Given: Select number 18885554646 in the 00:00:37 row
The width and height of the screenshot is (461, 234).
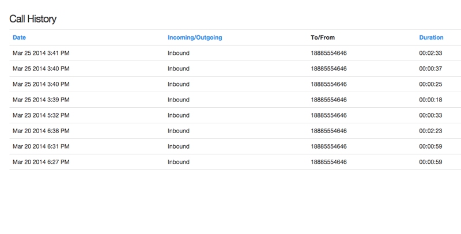Looking at the screenshot, I should (328, 69).
